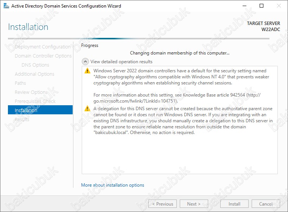288x212 pixels.
Task: Click the 'Changing domain membership of this computer...' status text
Action: [x=180, y=53]
